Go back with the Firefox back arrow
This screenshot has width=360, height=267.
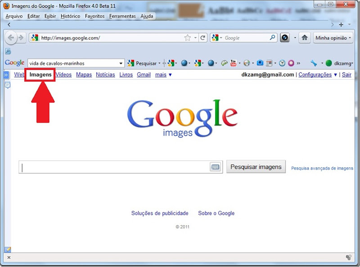coord(11,38)
